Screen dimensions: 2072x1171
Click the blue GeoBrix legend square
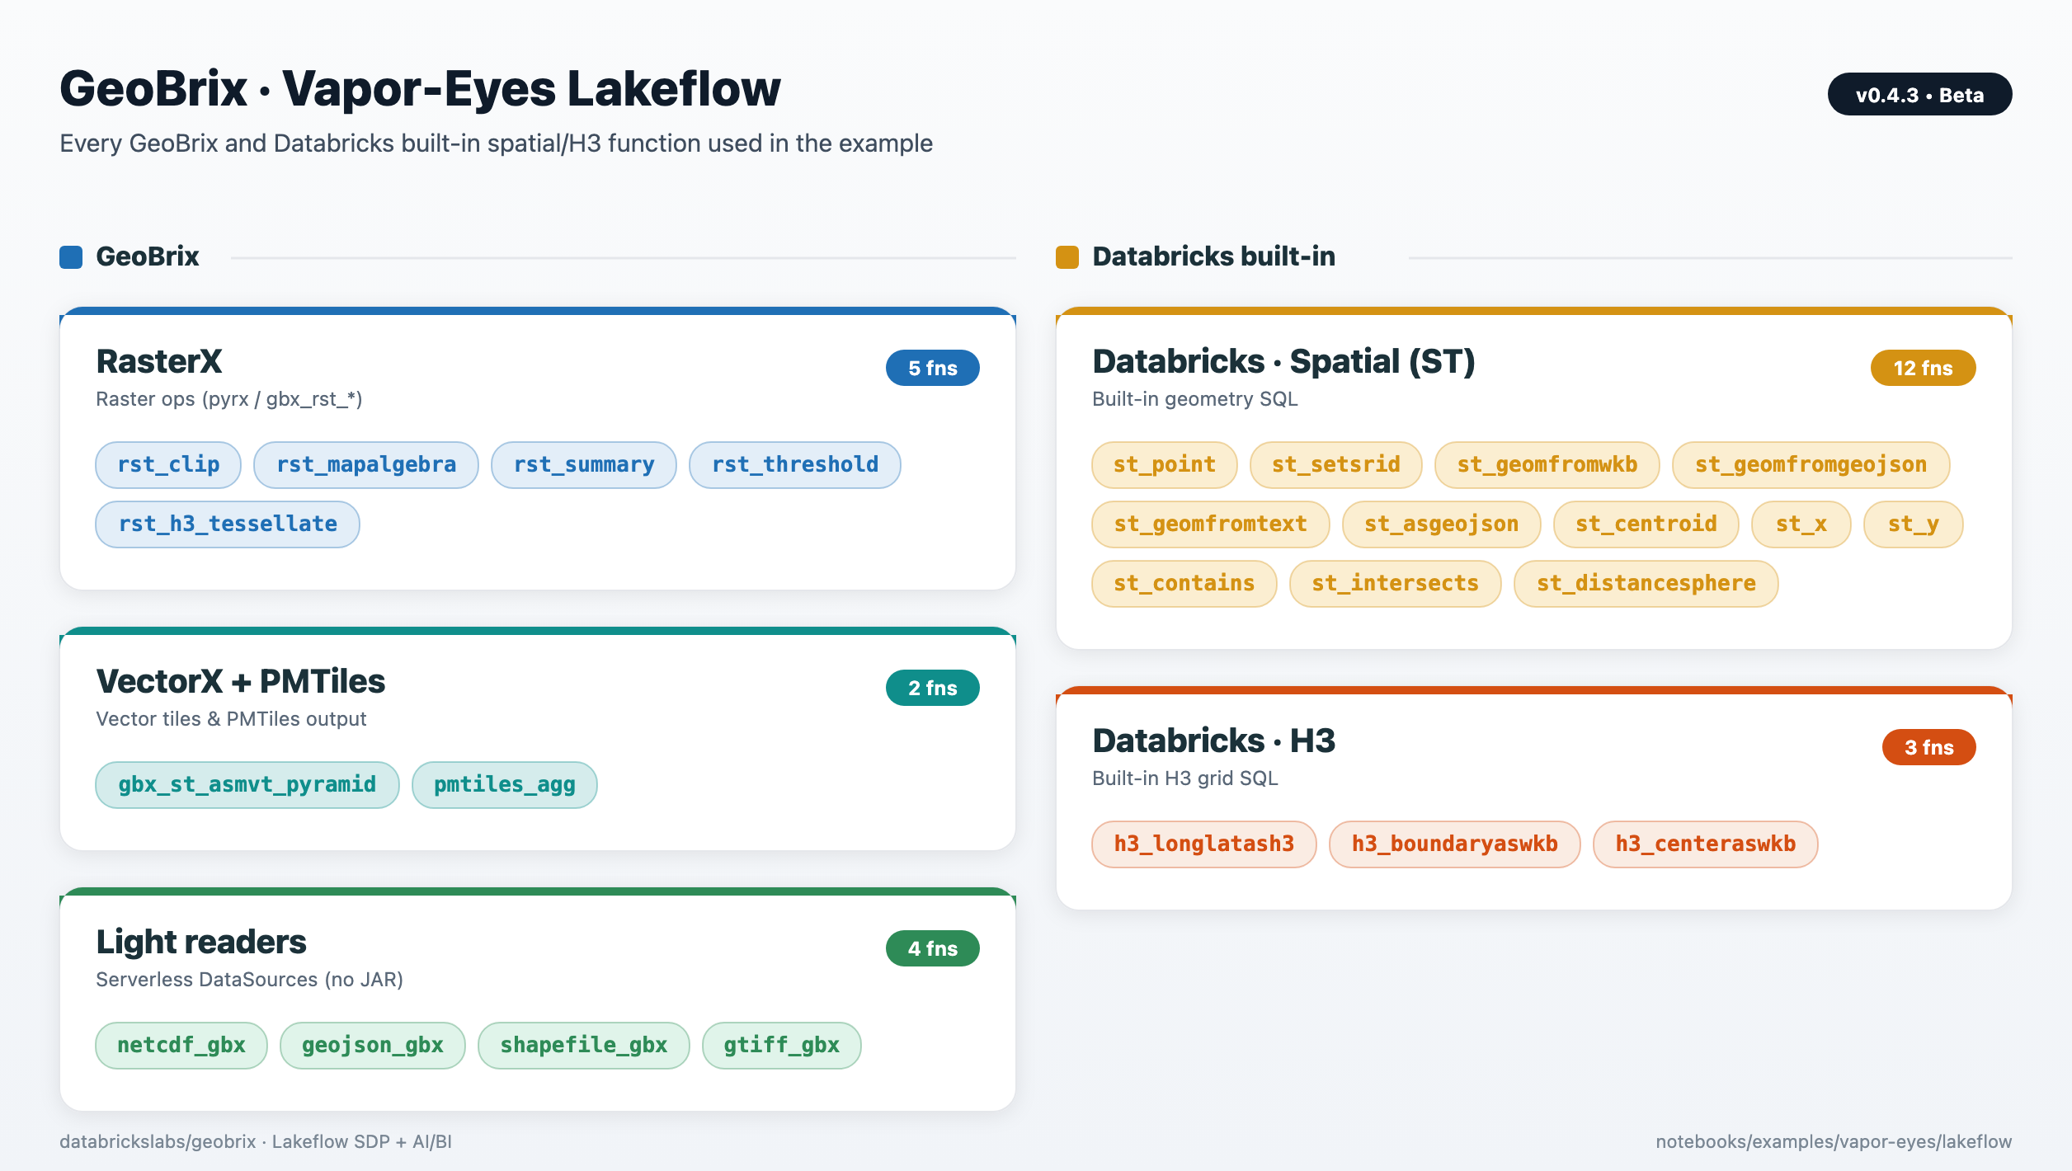pyautogui.click(x=71, y=257)
